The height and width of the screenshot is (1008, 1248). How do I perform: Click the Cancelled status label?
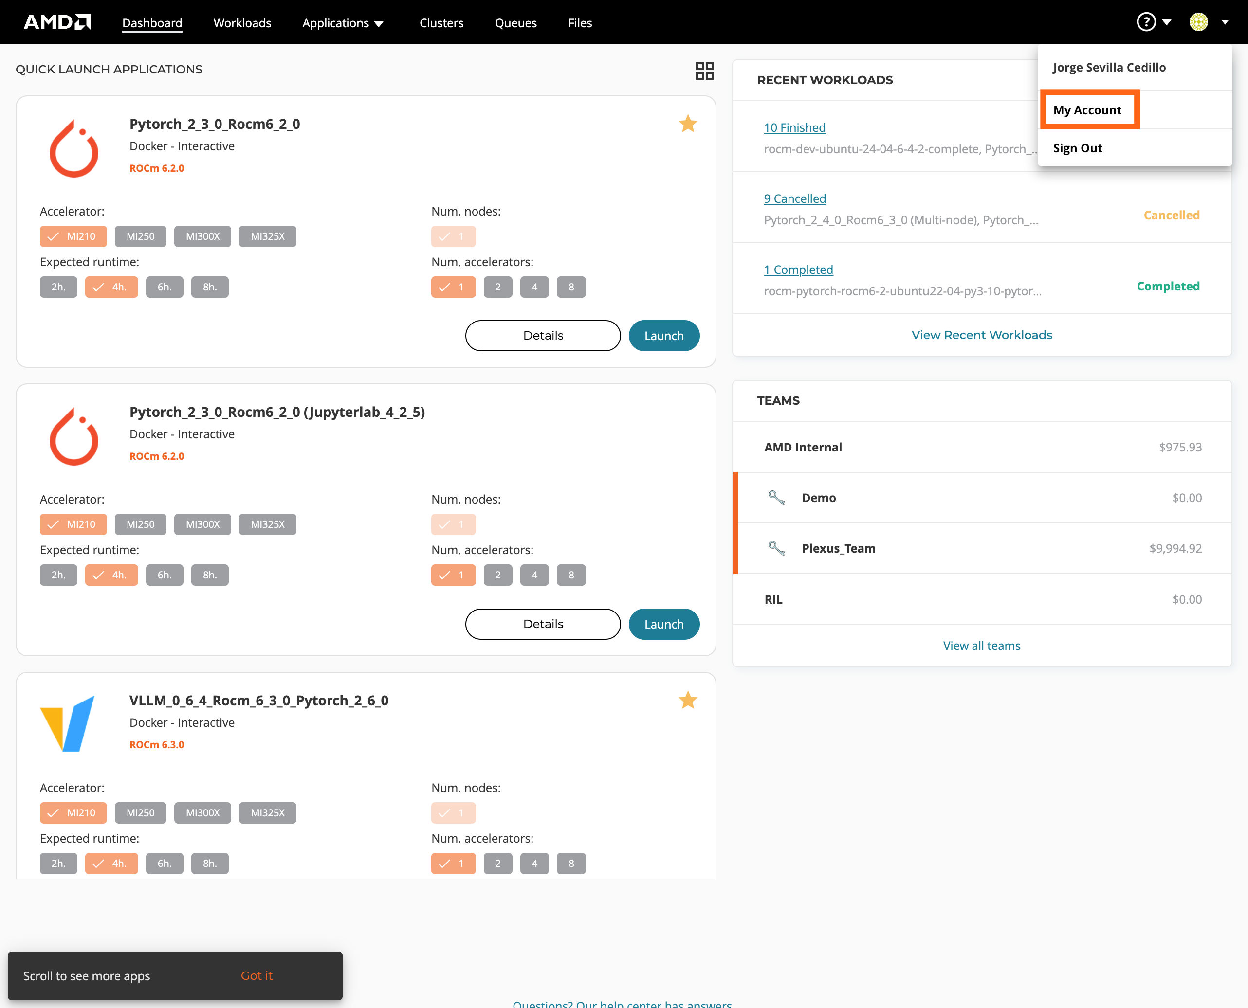(x=1171, y=215)
